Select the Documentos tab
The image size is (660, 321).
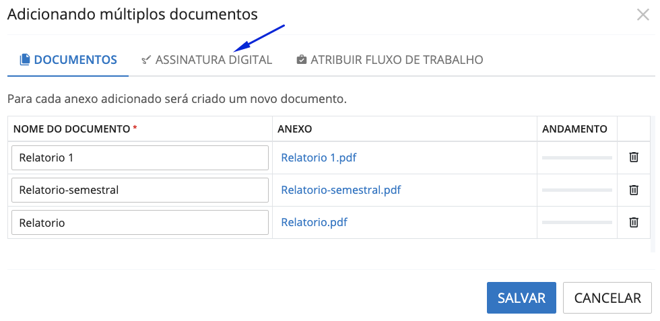click(x=75, y=60)
